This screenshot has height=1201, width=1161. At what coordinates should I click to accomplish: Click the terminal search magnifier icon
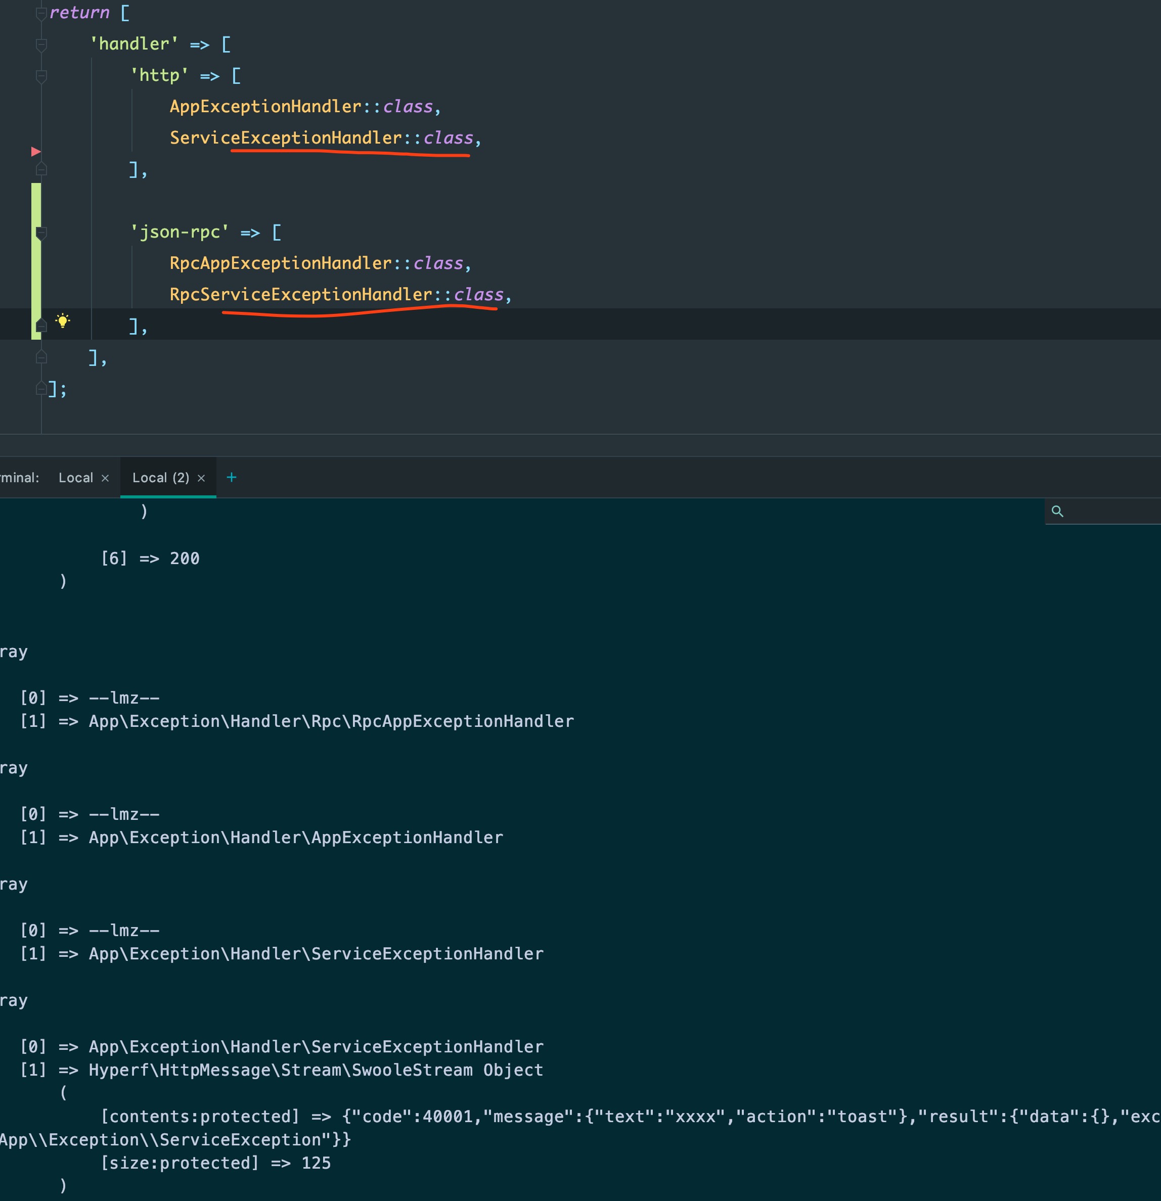[x=1057, y=511]
